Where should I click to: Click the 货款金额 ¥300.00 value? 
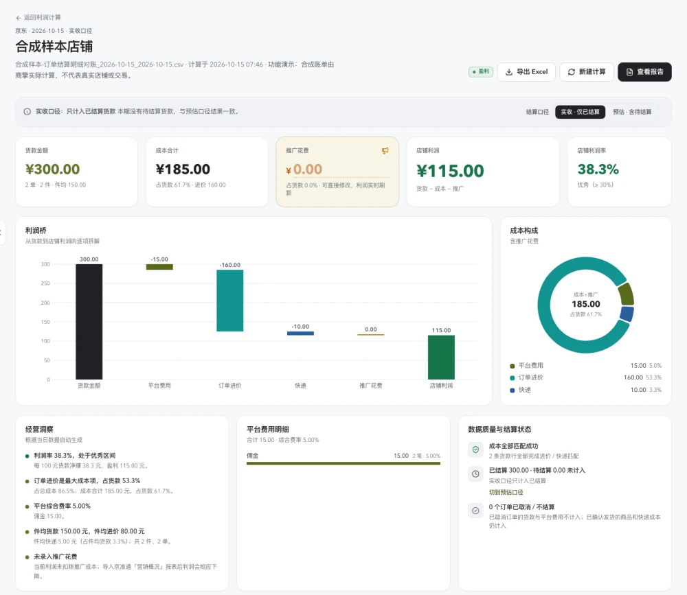tap(53, 170)
